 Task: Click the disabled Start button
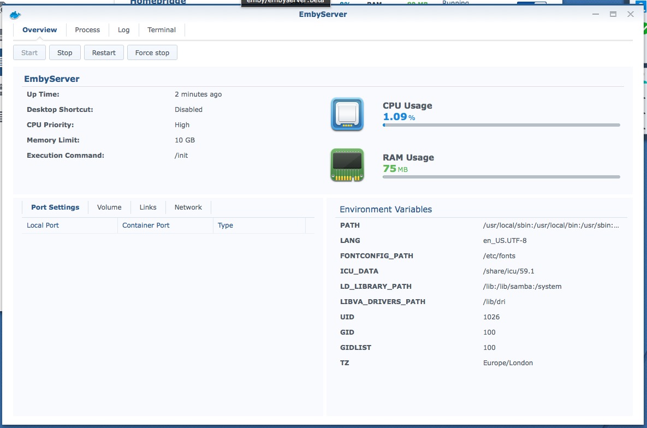[29, 52]
